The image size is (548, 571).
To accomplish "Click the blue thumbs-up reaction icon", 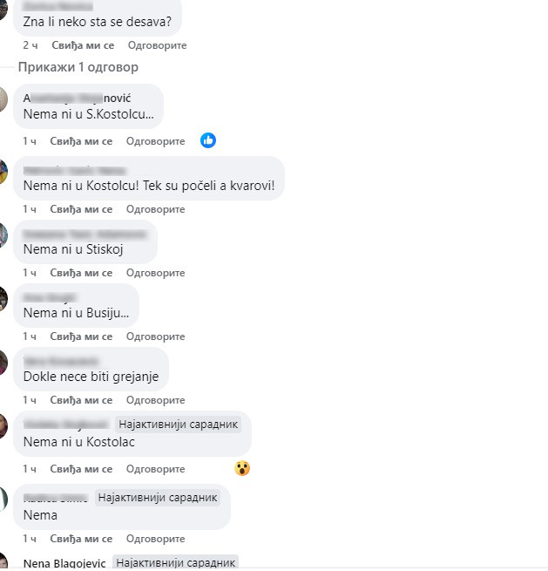I will 208,140.
